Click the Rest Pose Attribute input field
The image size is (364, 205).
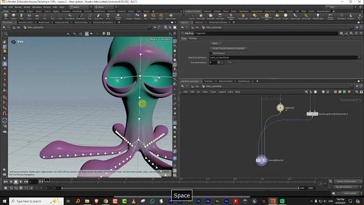283,58
